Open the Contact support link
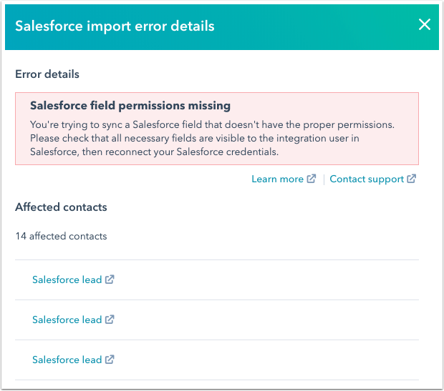 [367, 179]
